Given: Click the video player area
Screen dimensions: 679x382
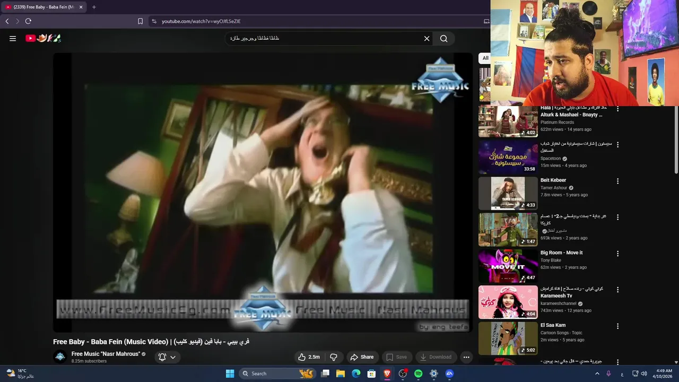Looking at the screenshot, I should [x=263, y=192].
